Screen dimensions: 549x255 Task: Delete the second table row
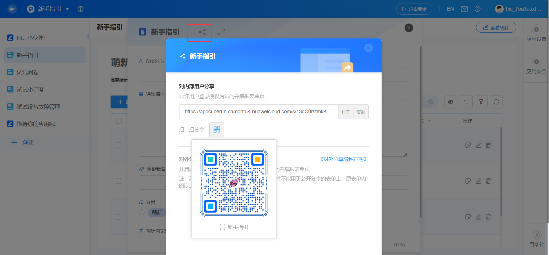tap(488, 181)
